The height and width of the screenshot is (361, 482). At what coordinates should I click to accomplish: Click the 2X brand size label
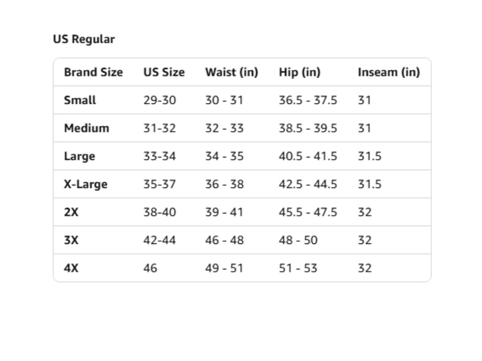[x=71, y=212]
